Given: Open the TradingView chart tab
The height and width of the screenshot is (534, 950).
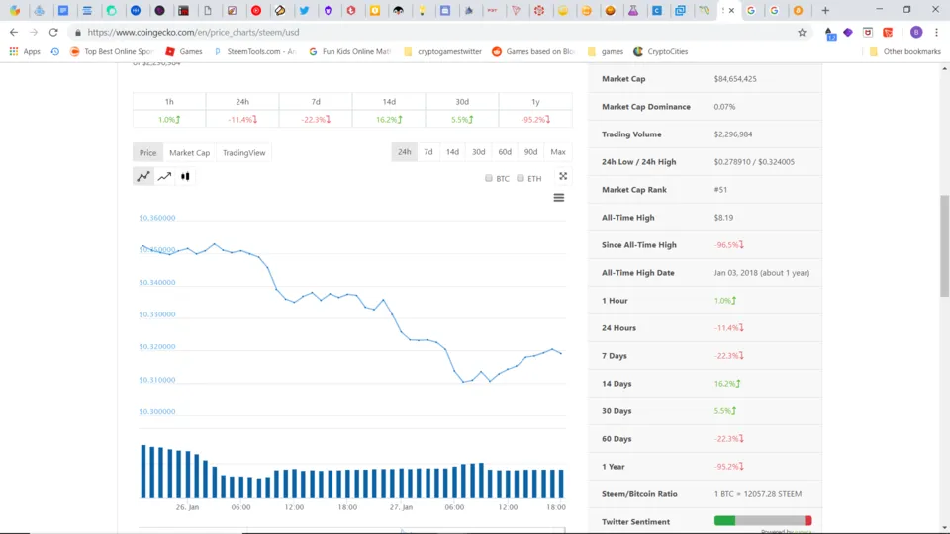Looking at the screenshot, I should (243, 152).
